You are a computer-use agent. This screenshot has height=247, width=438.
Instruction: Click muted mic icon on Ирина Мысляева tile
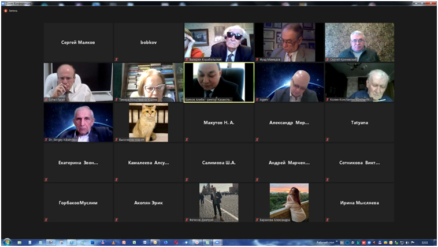tap(328, 220)
